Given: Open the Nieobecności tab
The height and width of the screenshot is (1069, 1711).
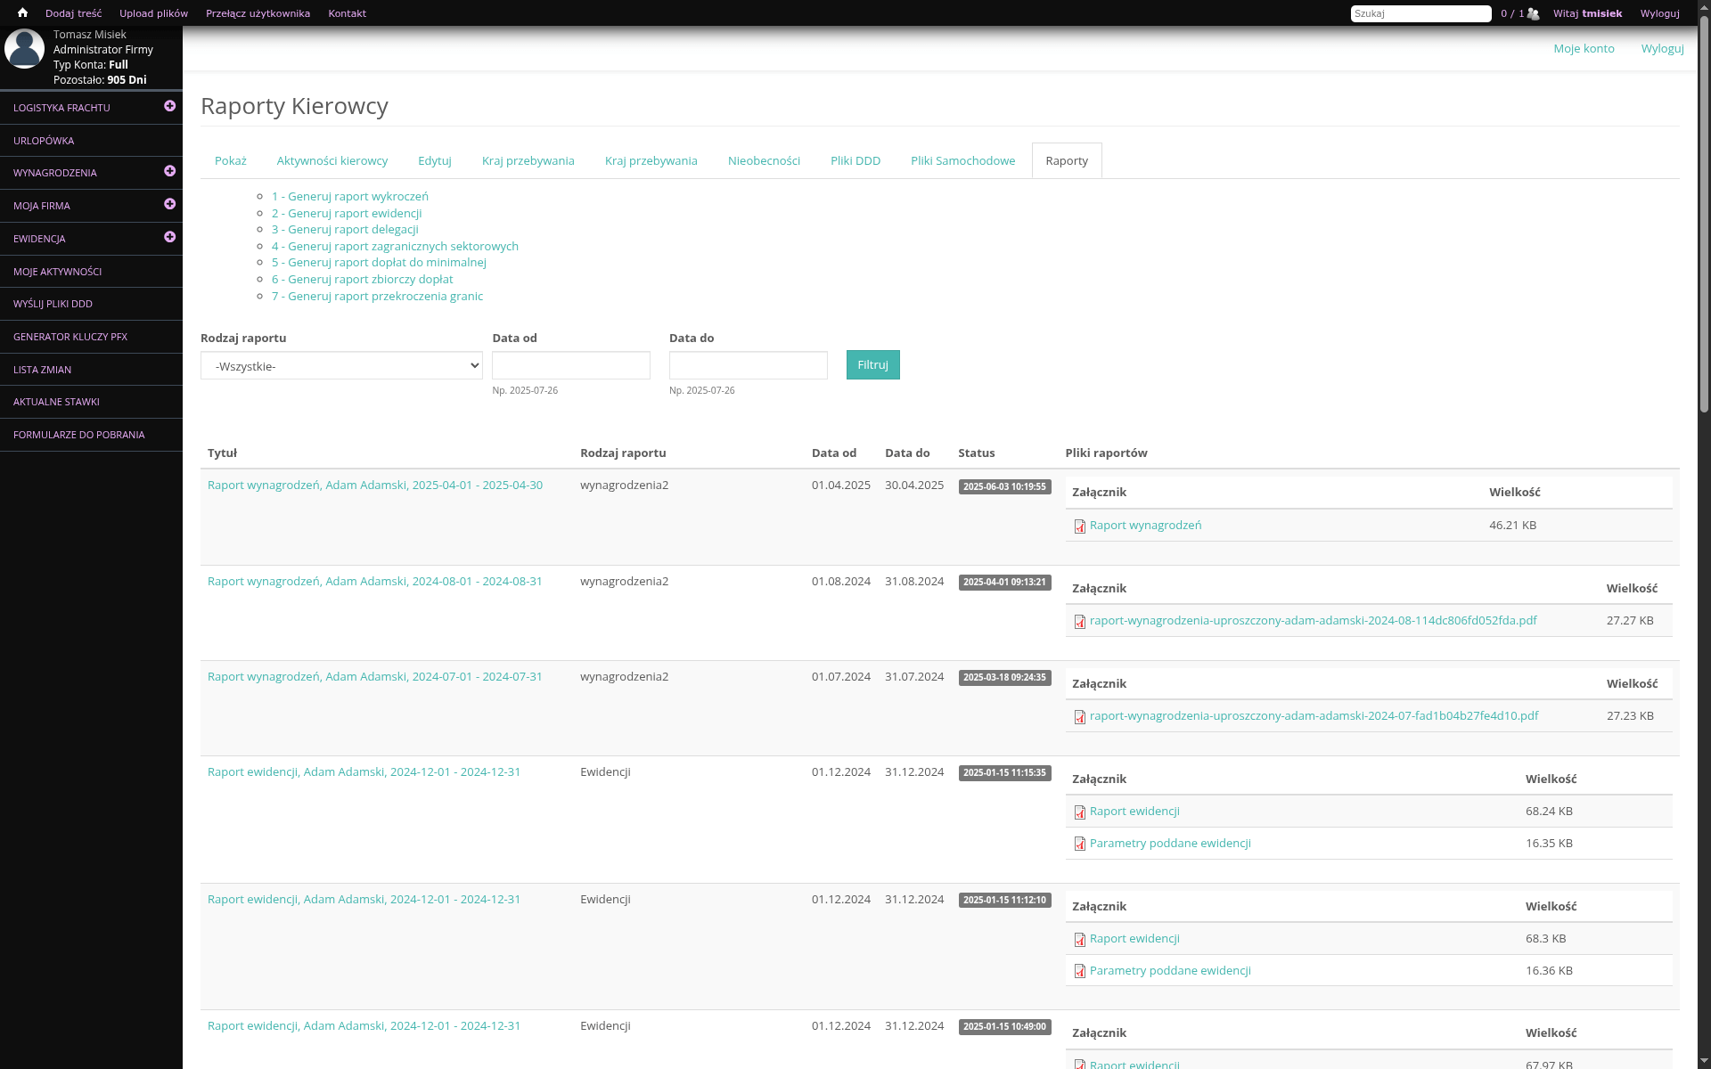Looking at the screenshot, I should pyautogui.click(x=764, y=161).
